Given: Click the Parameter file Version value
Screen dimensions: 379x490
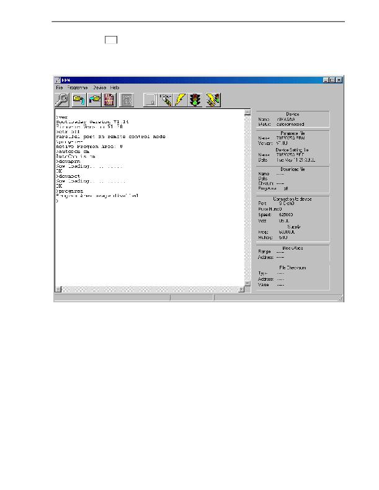Looking at the screenshot, I should pos(282,143).
